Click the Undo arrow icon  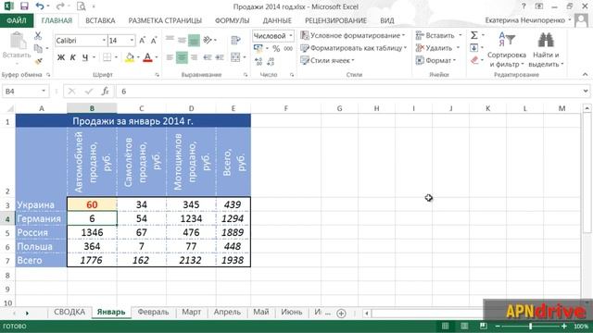40,6
